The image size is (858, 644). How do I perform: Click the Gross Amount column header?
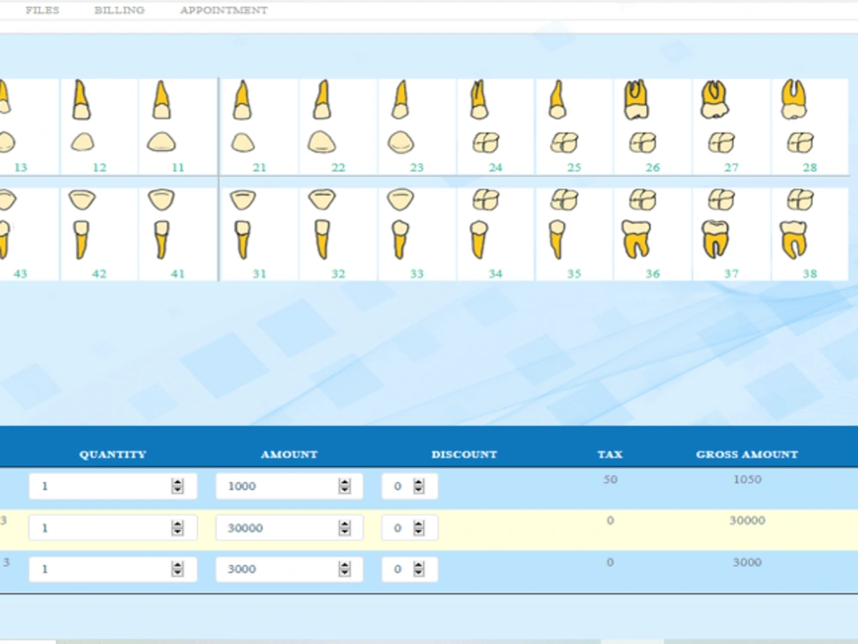click(x=747, y=454)
